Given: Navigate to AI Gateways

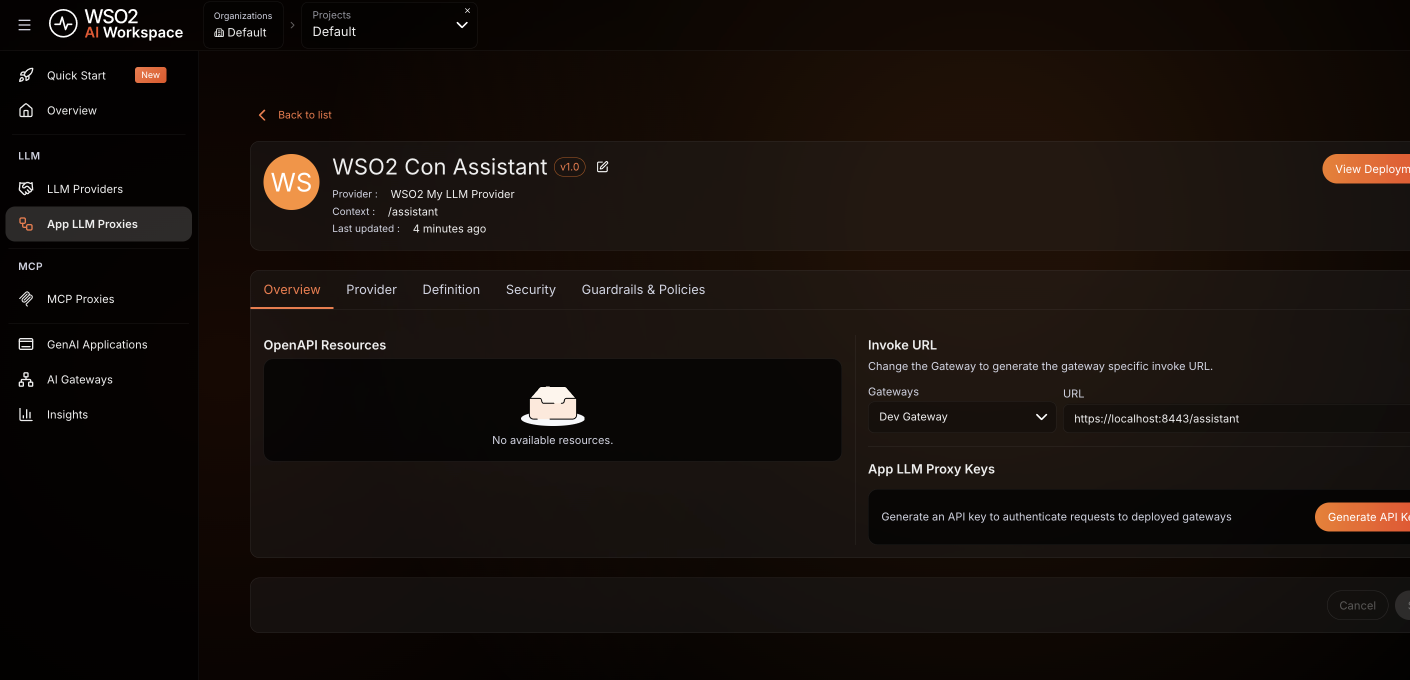Looking at the screenshot, I should pyautogui.click(x=98, y=379).
